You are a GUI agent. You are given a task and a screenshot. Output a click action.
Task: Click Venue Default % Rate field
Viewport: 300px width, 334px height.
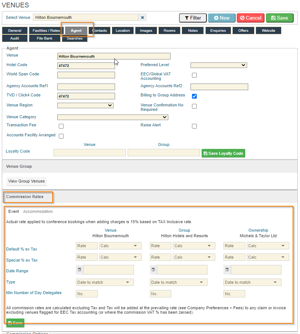[87, 246]
